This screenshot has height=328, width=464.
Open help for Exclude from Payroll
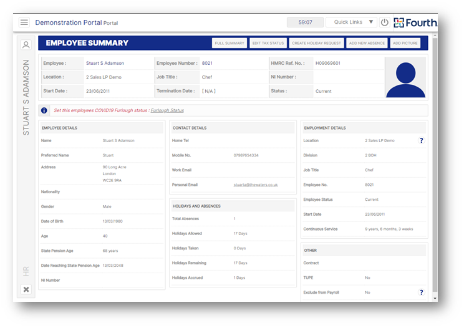click(421, 292)
